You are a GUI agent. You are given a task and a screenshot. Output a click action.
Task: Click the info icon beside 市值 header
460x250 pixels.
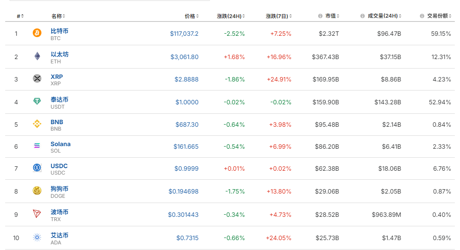(x=320, y=16)
